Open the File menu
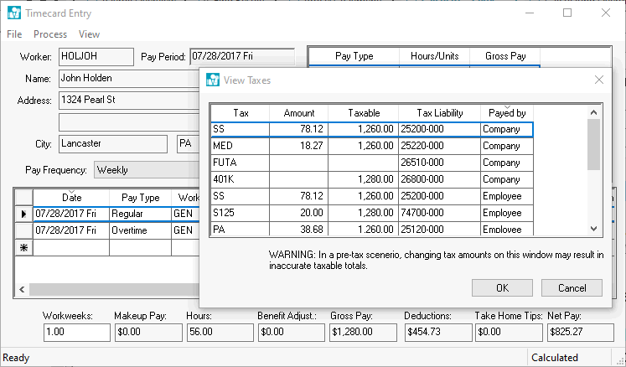The height and width of the screenshot is (367, 626). pos(14,34)
